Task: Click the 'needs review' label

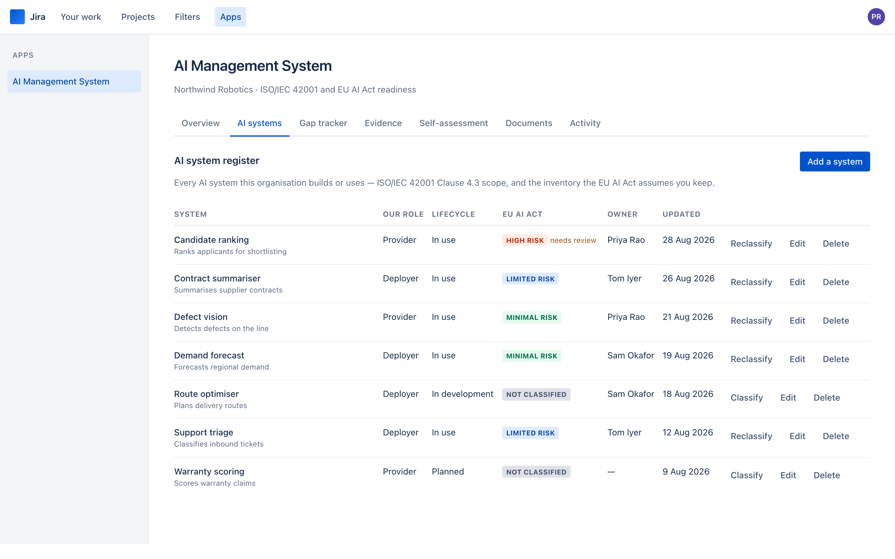Action: point(573,240)
